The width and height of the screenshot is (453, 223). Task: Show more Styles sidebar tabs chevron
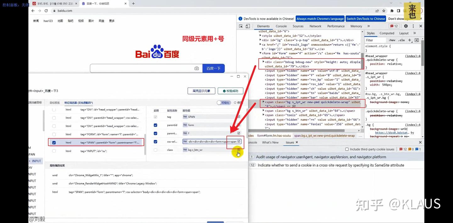tap(415, 33)
